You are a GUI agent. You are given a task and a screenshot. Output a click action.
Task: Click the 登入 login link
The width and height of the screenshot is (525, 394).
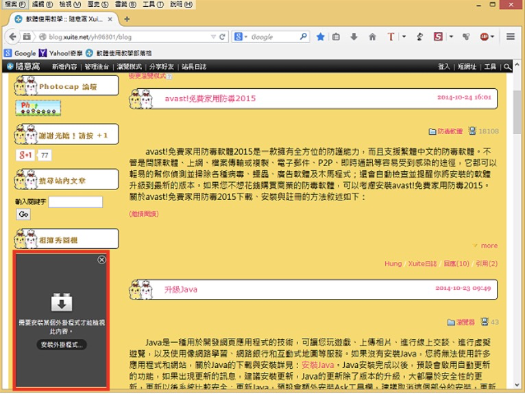tap(444, 67)
